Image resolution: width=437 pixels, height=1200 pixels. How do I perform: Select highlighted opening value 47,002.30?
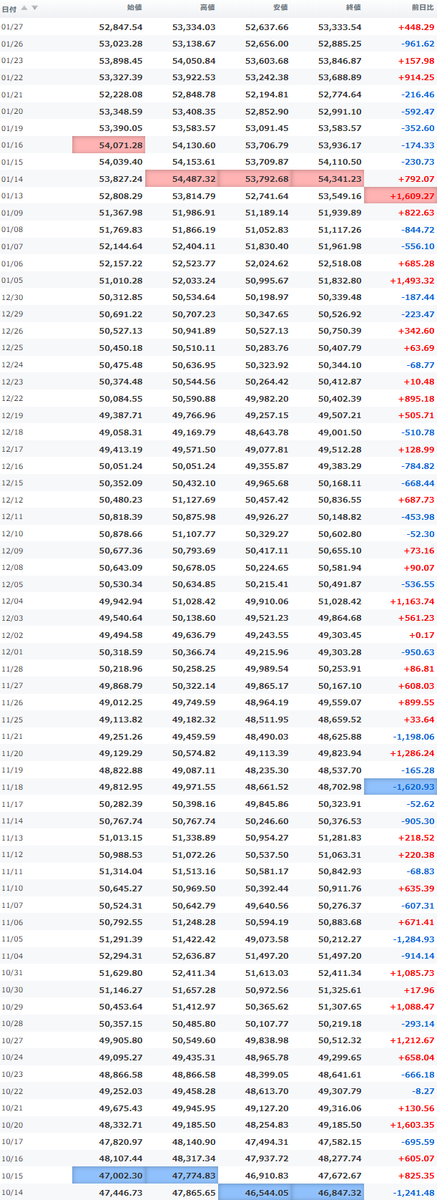109,1175
